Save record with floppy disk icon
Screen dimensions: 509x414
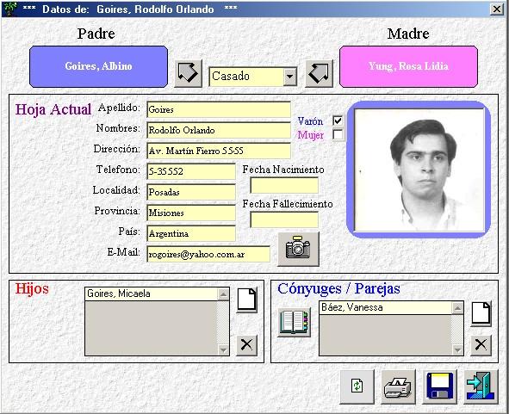[439, 386]
